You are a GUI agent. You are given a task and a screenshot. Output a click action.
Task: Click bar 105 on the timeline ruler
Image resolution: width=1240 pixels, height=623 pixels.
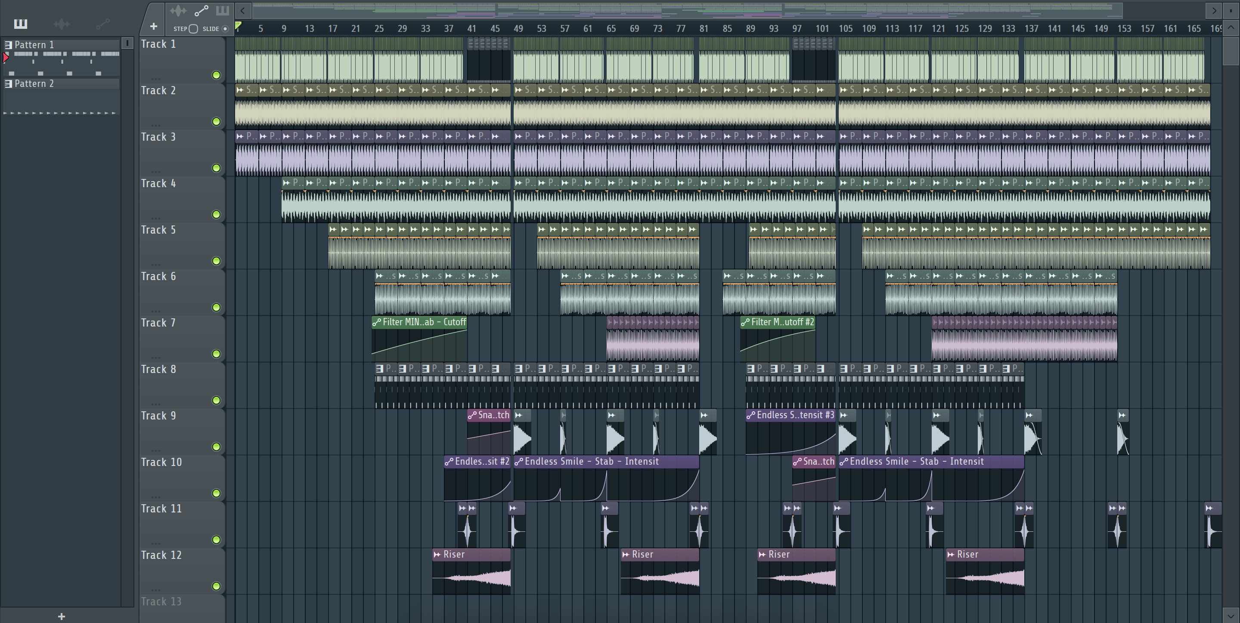click(x=846, y=28)
